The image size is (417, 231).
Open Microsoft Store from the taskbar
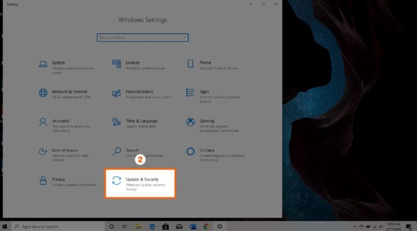(x=165, y=226)
